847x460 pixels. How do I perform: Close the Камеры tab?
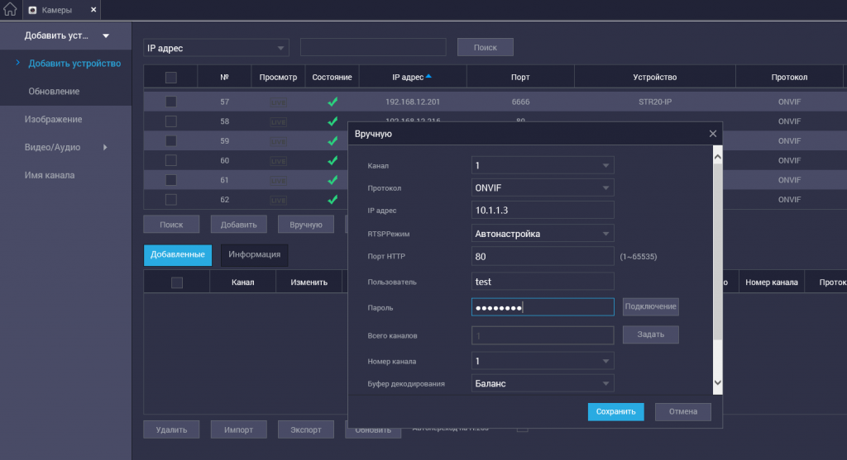[93, 10]
